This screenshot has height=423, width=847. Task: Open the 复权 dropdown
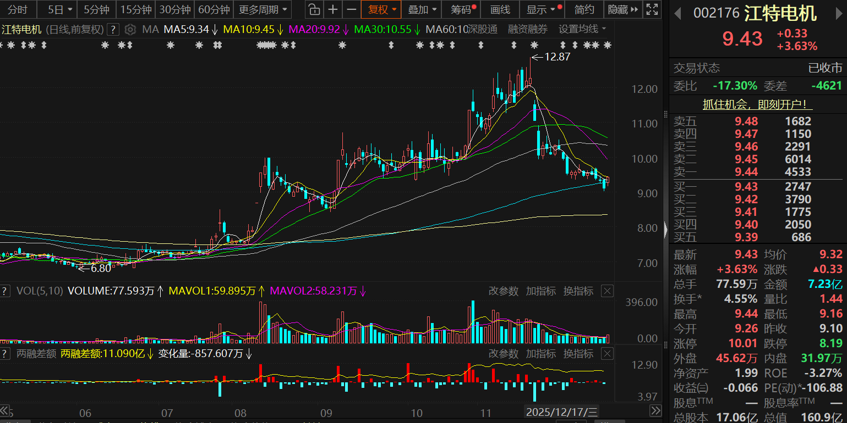[x=381, y=9]
